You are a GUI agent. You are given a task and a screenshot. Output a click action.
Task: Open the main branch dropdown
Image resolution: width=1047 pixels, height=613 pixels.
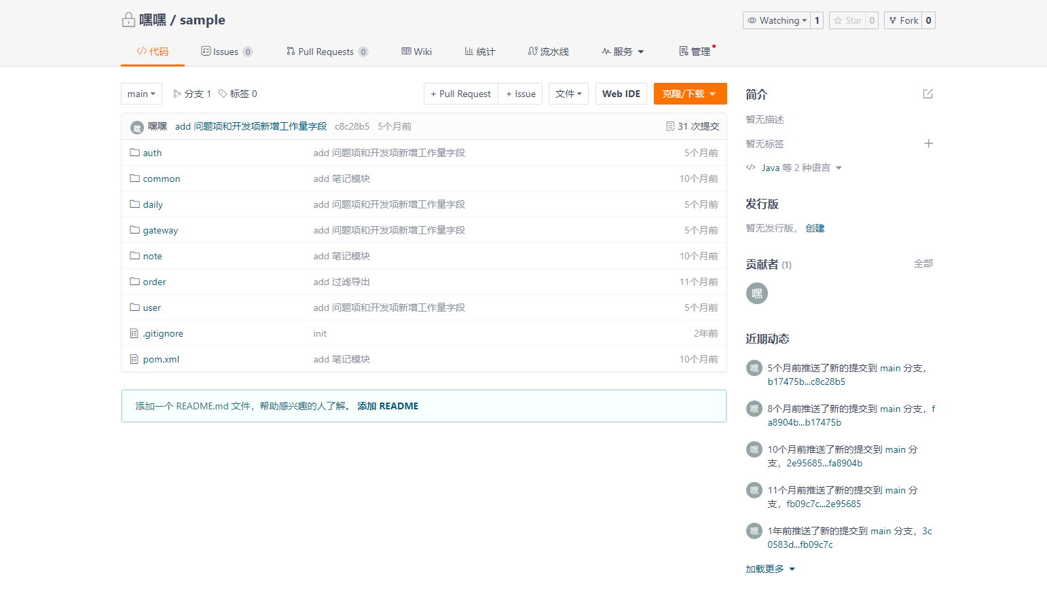pyautogui.click(x=141, y=94)
